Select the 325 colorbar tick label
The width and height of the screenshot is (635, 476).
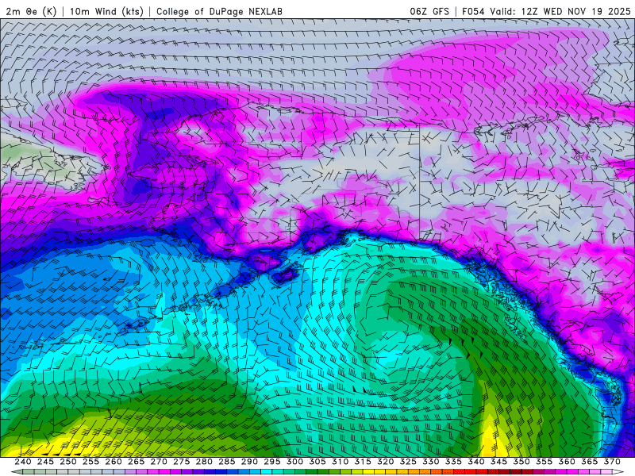(x=408, y=462)
